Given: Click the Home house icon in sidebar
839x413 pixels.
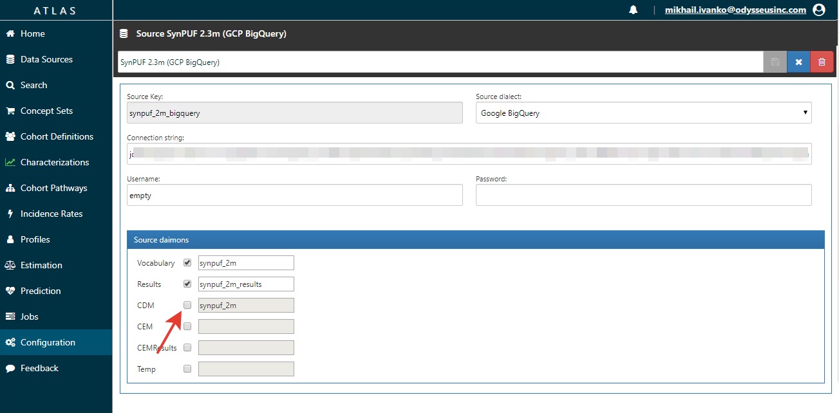Looking at the screenshot, I should tap(10, 33).
